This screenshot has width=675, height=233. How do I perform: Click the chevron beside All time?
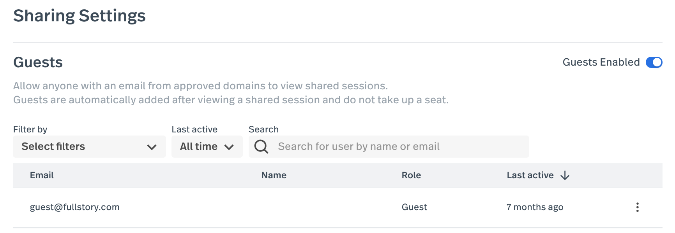point(229,147)
